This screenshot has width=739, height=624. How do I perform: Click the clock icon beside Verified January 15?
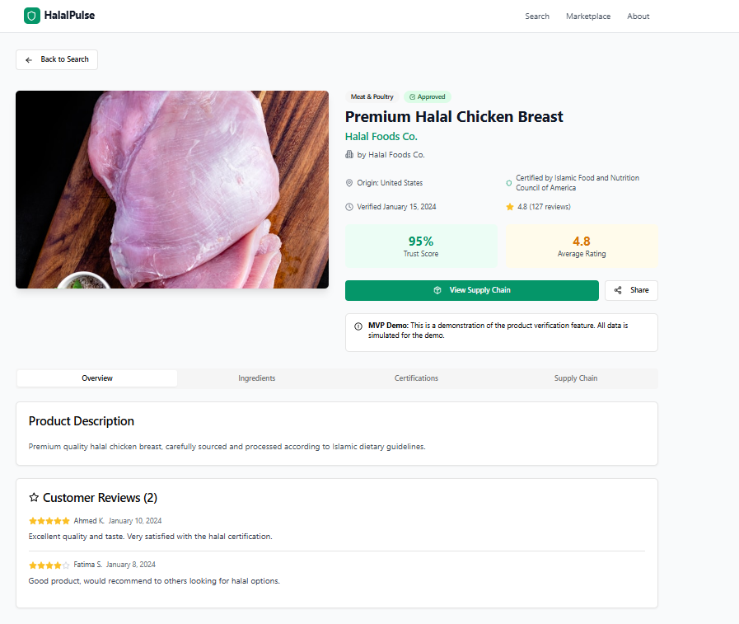[x=349, y=206]
